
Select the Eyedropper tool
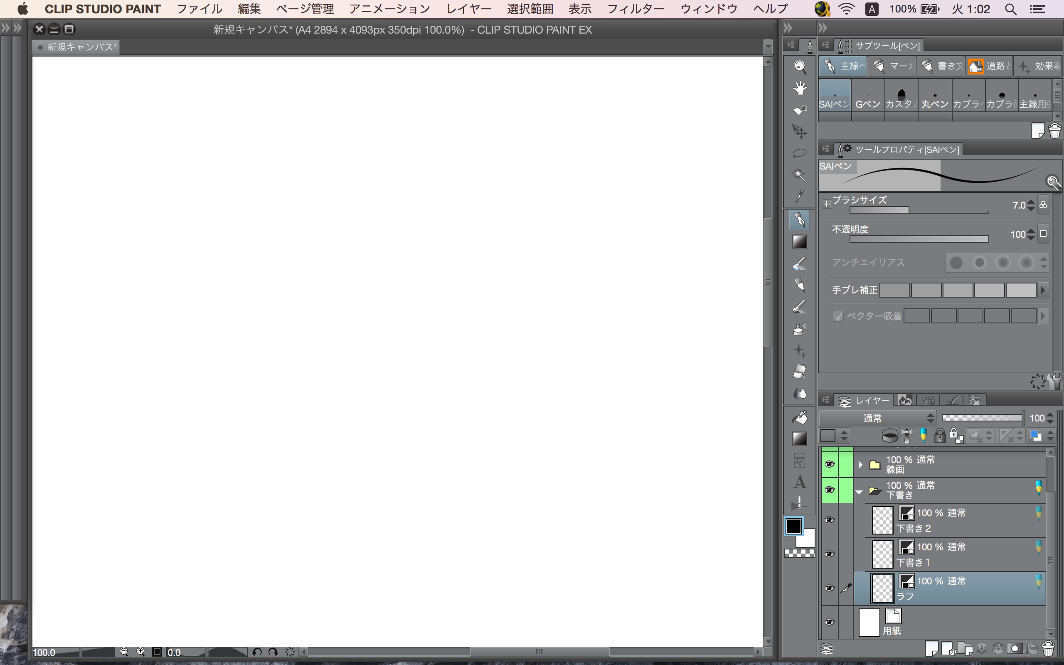click(x=799, y=196)
